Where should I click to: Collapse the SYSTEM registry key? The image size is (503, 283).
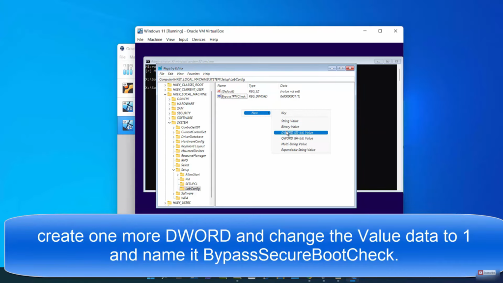169,122
